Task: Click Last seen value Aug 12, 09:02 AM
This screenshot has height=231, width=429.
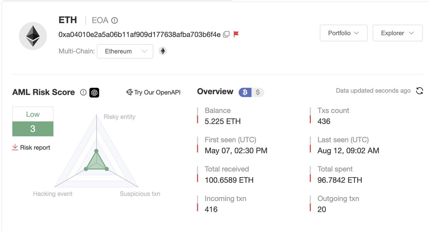Action: 348,151
